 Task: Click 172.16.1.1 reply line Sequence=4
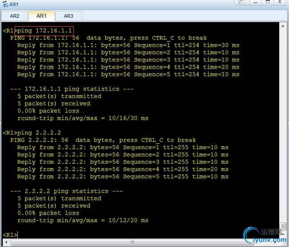(x=128, y=67)
